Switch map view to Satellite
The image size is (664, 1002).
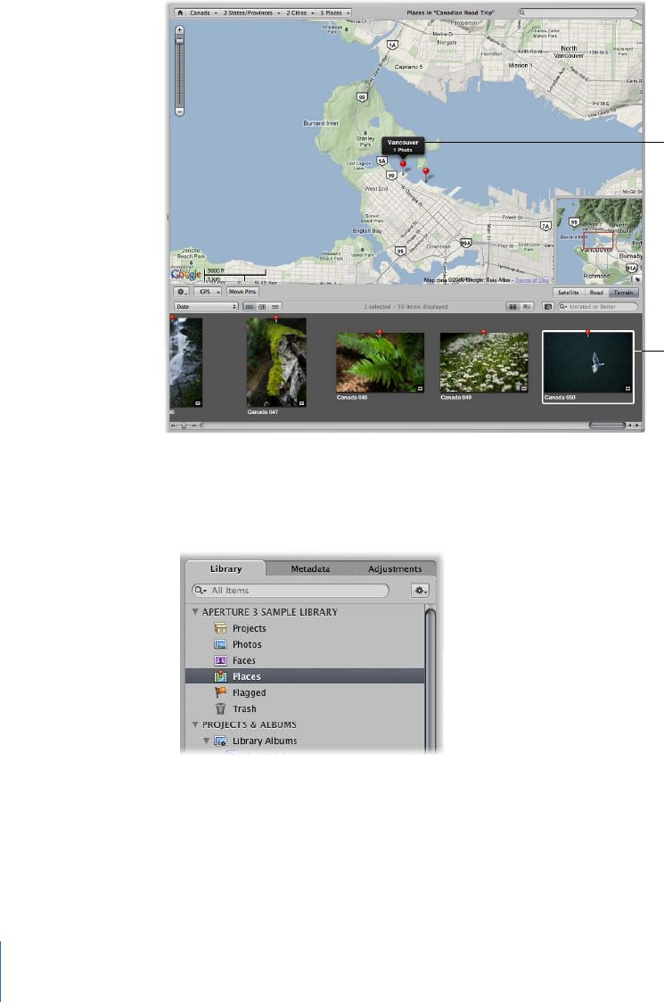click(569, 292)
